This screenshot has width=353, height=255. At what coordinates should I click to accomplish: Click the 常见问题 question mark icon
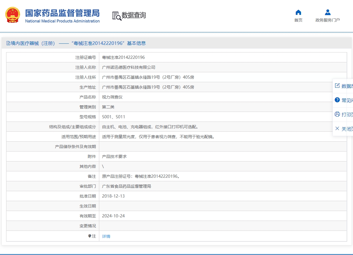[x=337, y=100]
